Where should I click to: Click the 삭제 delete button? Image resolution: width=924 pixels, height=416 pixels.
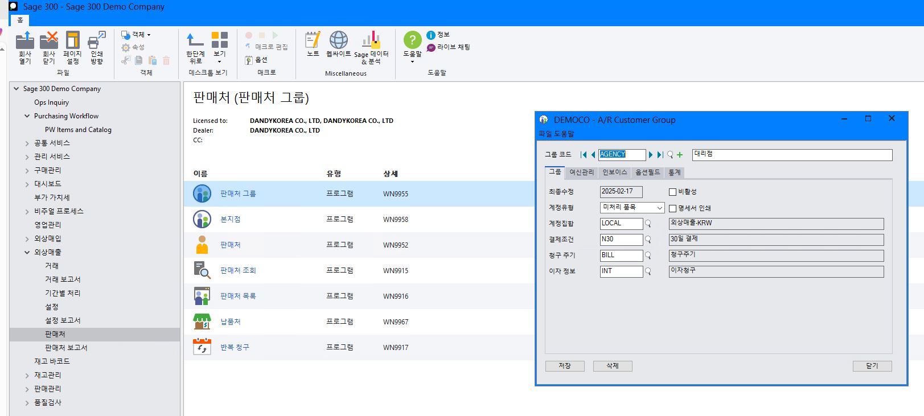click(613, 366)
